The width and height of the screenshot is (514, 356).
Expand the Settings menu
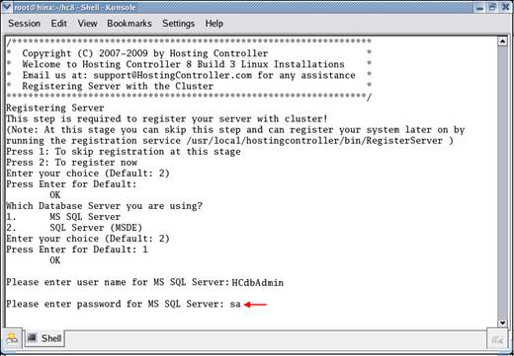tap(178, 24)
